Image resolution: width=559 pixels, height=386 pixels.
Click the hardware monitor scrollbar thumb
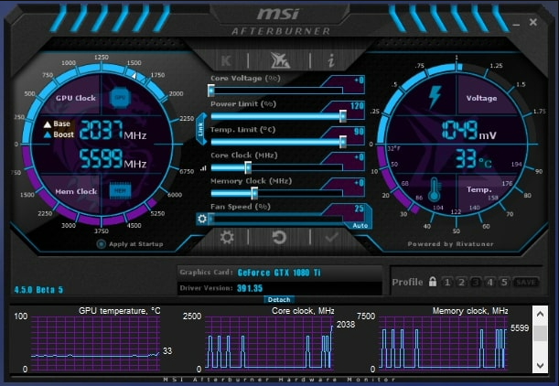coord(540,333)
